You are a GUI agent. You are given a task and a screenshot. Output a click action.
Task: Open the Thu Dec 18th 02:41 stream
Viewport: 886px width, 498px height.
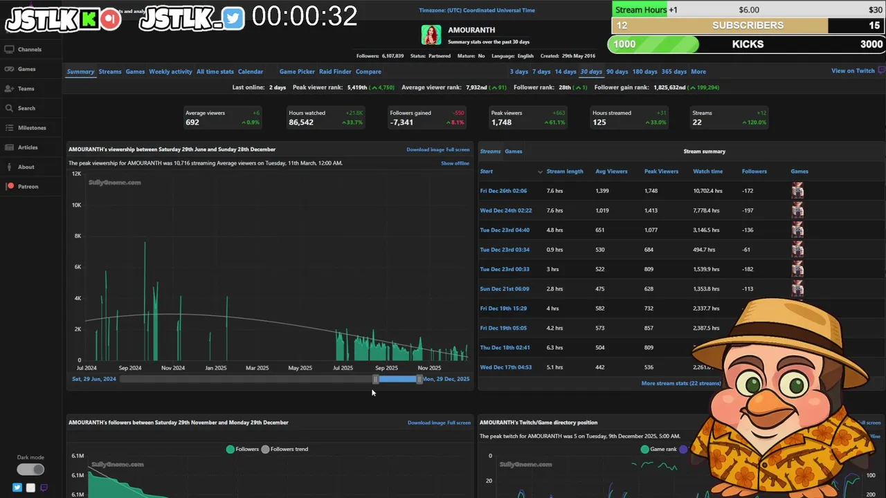(x=505, y=348)
